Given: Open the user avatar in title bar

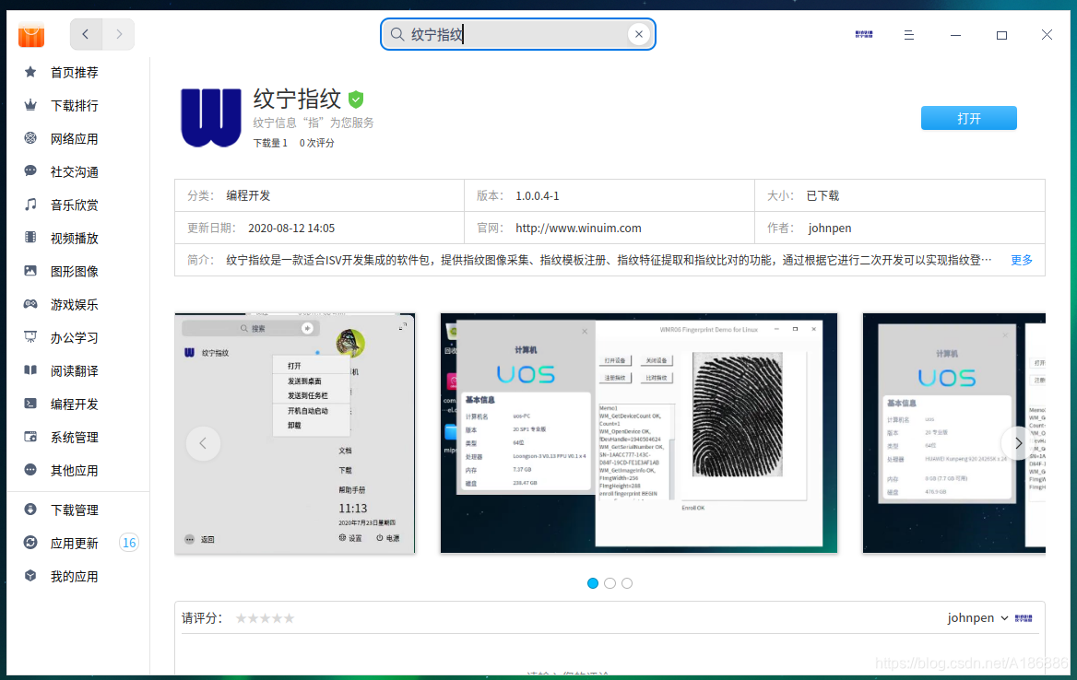Looking at the screenshot, I should click(x=864, y=34).
